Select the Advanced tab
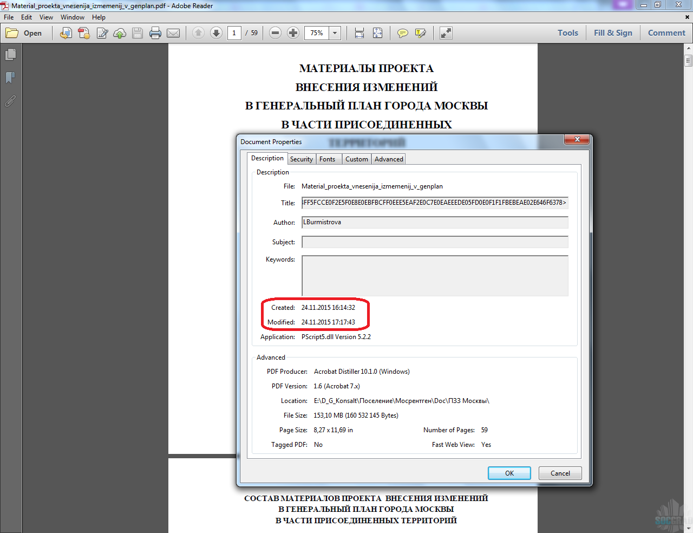This screenshot has height=533, width=693. [x=389, y=159]
